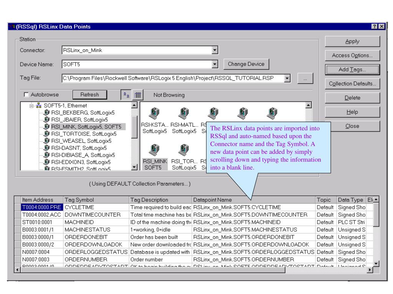Select cell T0004:0000.PRE item address
Screen dimensions: 393x294
[x=42, y=207]
